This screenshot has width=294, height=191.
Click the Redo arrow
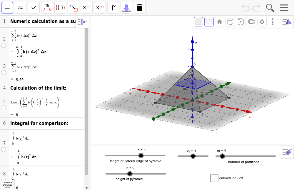(256, 8)
